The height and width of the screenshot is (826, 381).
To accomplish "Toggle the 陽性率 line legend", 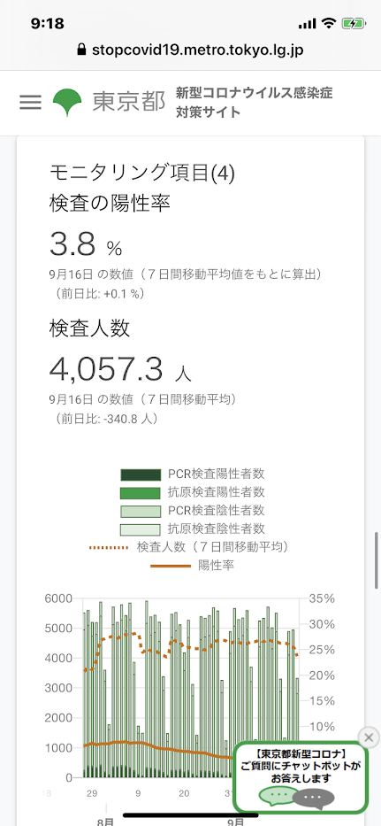I will [x=193, y=565].
